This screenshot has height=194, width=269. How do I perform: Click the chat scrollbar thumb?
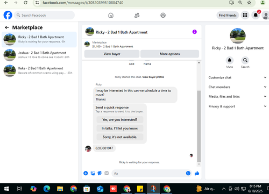point(199,126)
